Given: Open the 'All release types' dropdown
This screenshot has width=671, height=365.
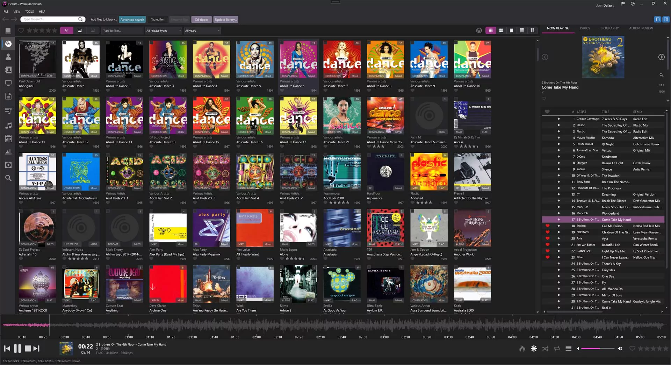Looking at the screenshot, I should pos(163,30).
